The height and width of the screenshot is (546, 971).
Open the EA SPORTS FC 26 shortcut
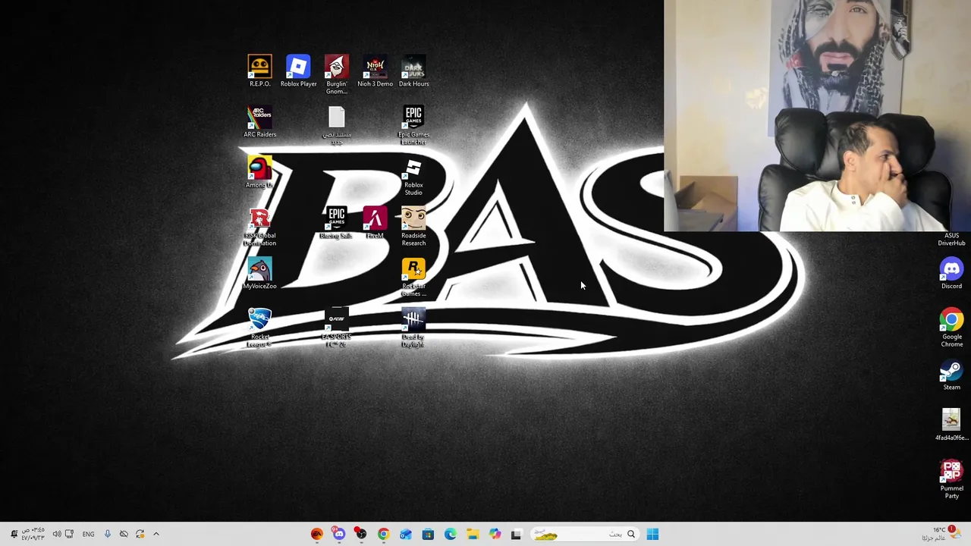pyautogui.click(x=336, y=328)
